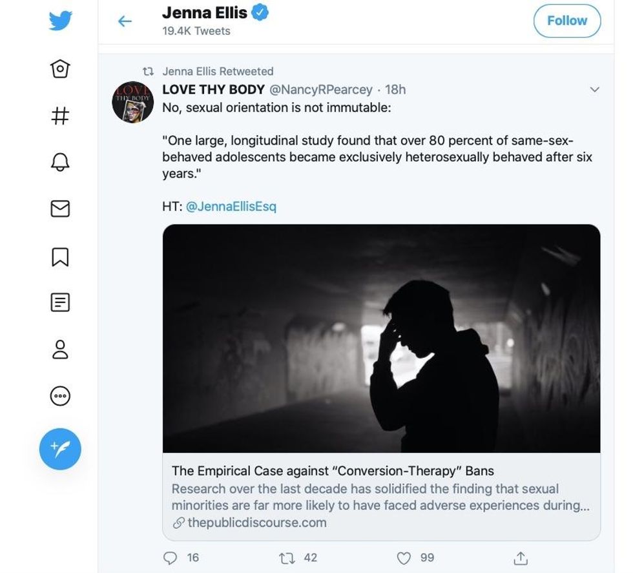
Task: Open Lists icon in sidebar
Action: click(x=60, y=302)
